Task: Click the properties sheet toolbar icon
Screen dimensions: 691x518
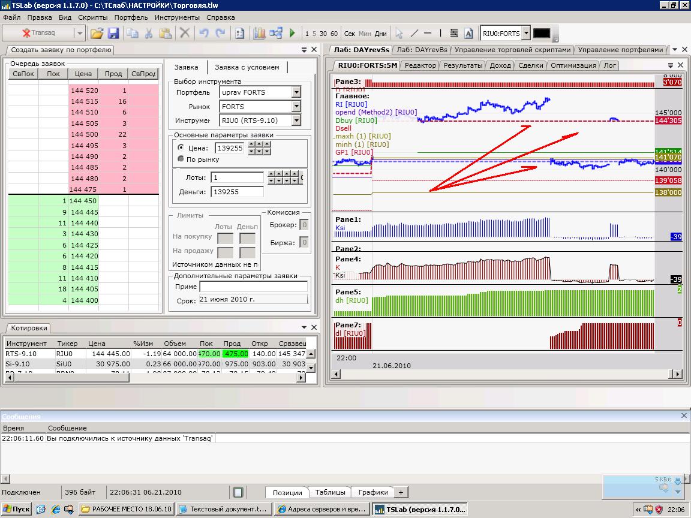Action: pyautogui.click(x=240, y=34)
